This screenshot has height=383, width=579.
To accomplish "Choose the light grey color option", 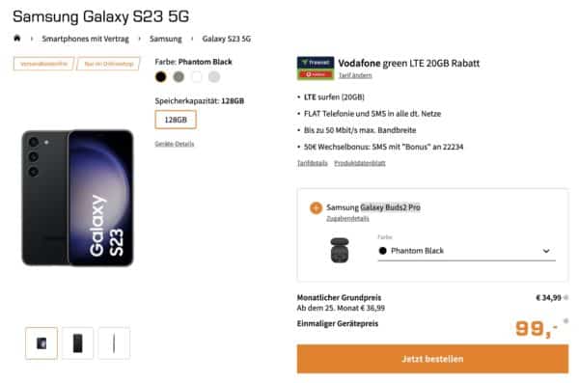I will coord(214,77).
